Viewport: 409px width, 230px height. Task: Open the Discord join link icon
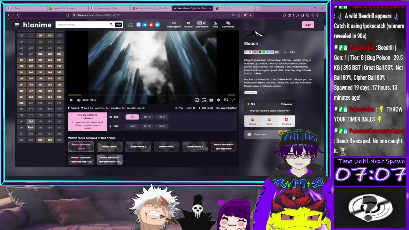[138, 25]
